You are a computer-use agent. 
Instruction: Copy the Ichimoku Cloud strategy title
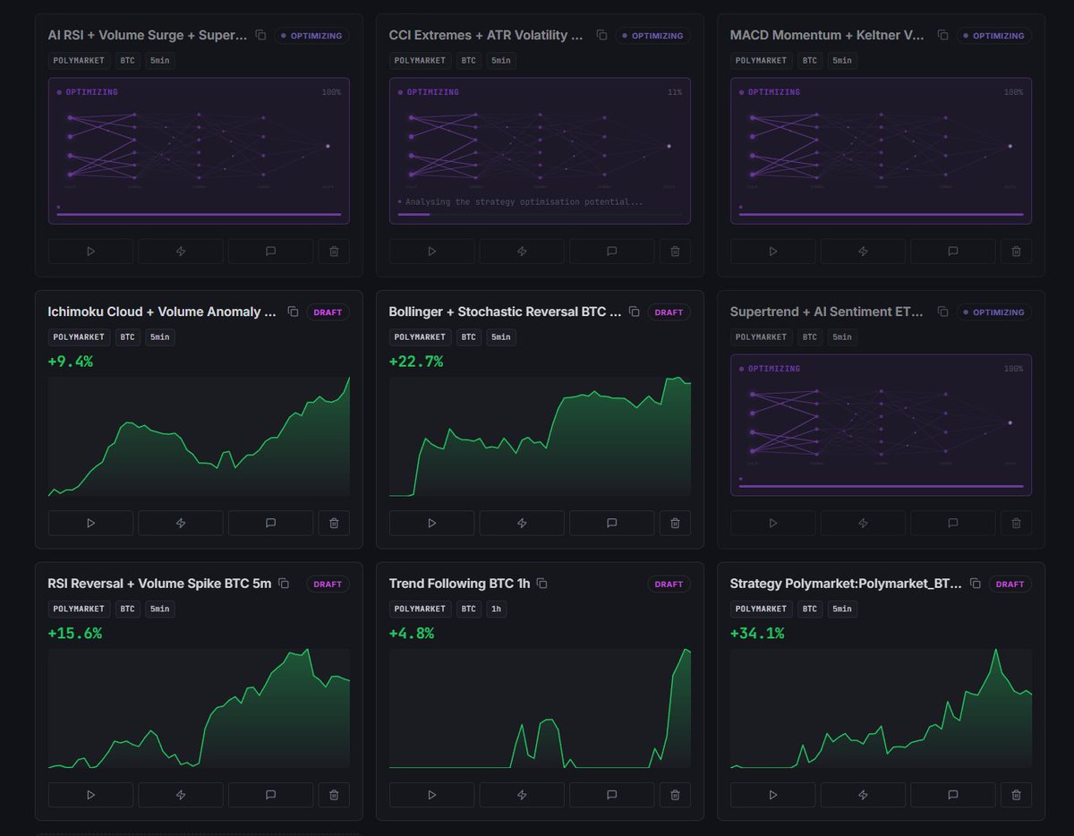click(x=293, y=311)
